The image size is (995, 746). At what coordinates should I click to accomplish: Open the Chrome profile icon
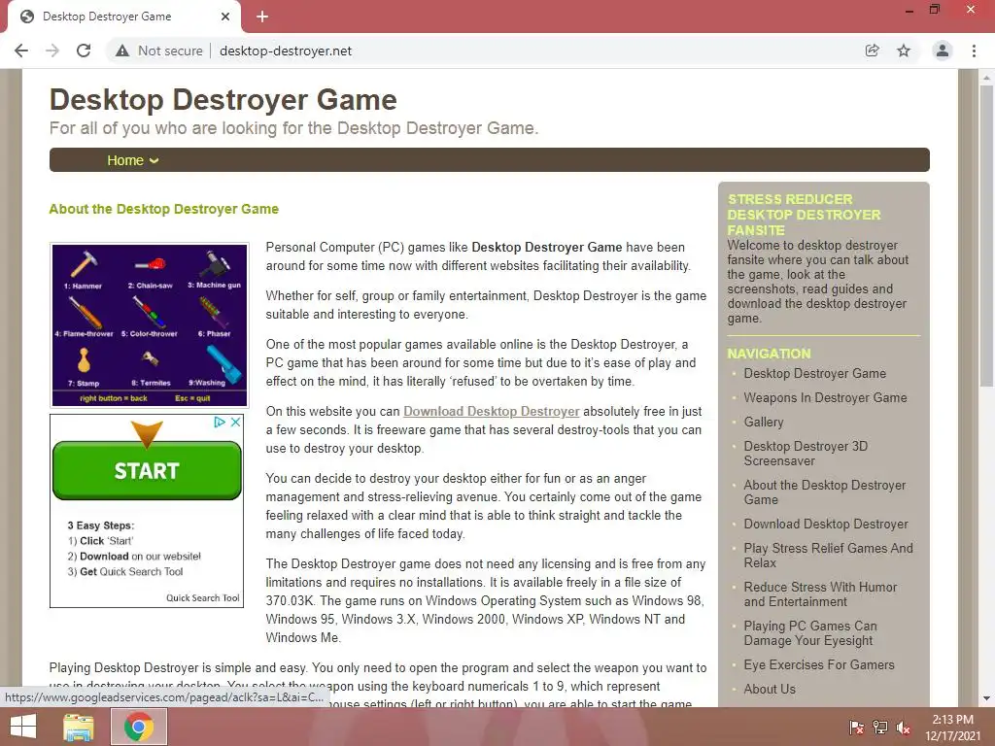click(943, 51)
